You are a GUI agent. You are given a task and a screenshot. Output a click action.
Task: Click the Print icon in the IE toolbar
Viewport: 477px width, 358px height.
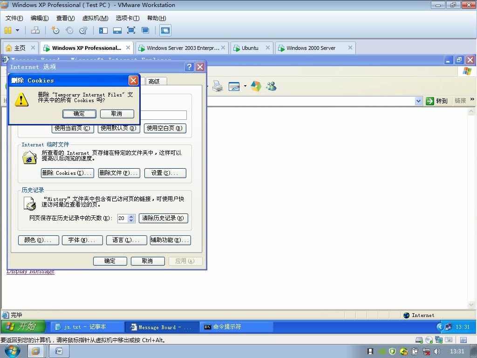(218, 86)
